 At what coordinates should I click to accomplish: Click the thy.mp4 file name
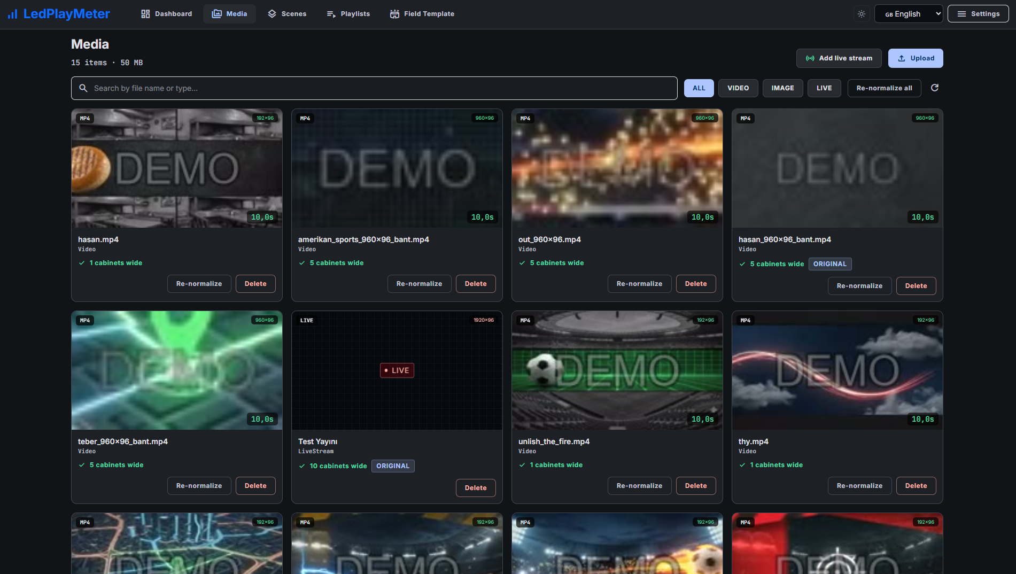pos(754,441)
